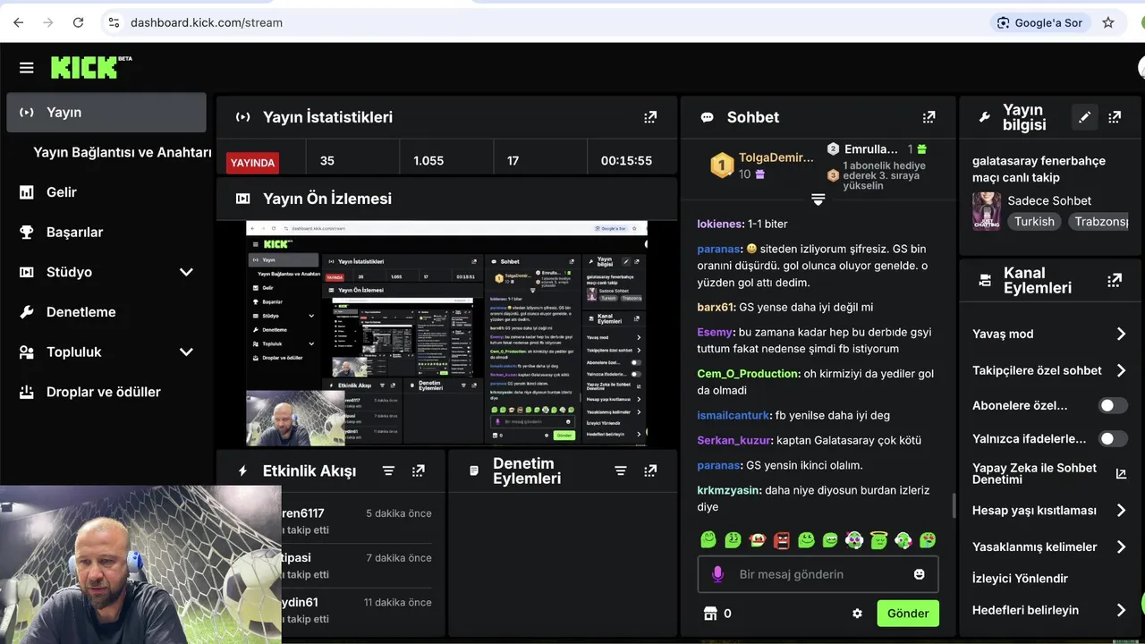The height and width of the screenshot is (644, 1145).
Task: Open Hedefleri belirleyin settings
Action: 1049,610
